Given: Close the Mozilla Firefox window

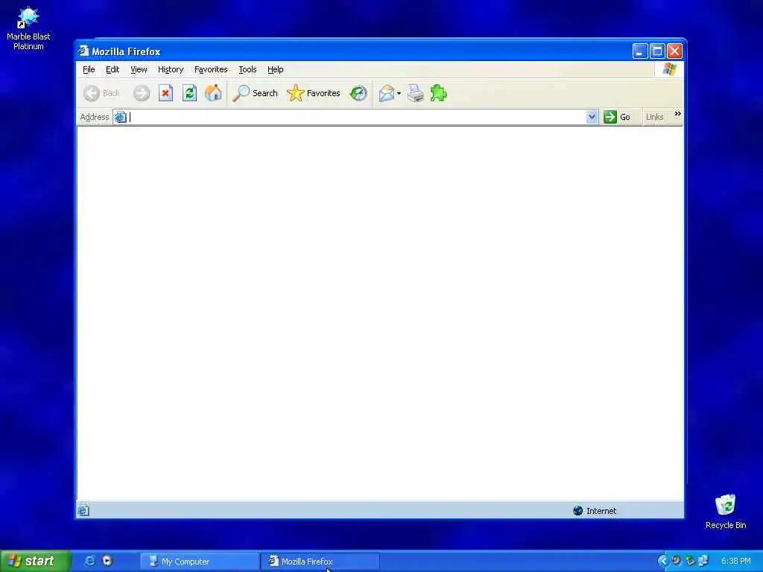Looking at the screenshot, I should click(x=674, y=51).
